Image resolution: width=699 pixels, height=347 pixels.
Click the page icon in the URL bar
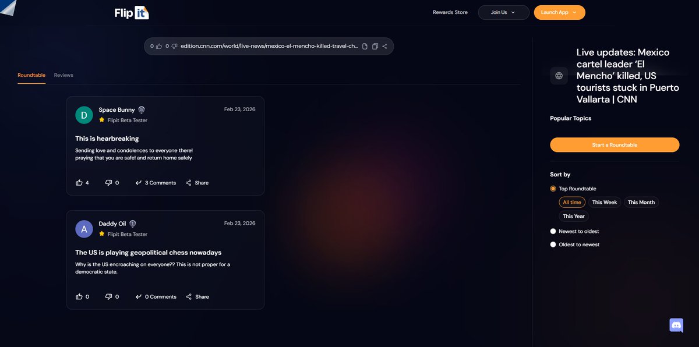[x=365, y=46]
